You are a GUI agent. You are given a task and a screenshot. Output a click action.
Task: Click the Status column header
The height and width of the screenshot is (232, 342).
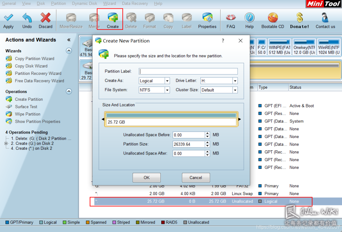coord(315,87)
